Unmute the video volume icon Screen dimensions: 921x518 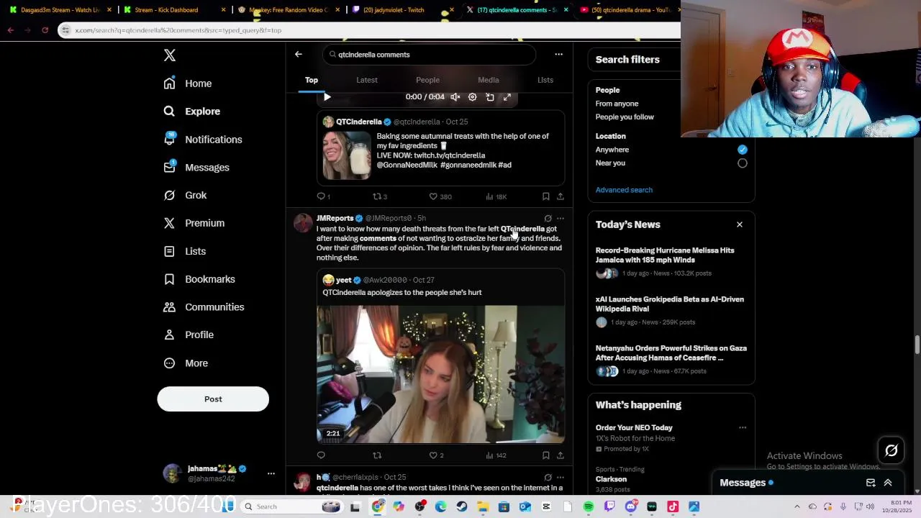tap(455, 97)
